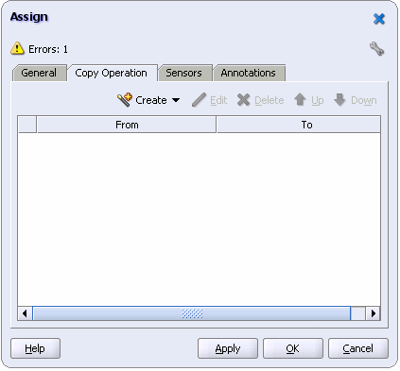The height and width of the screenshot is (371, 400).
Task: Click the horizontal scrollbar right arrow
Action: 373,313
